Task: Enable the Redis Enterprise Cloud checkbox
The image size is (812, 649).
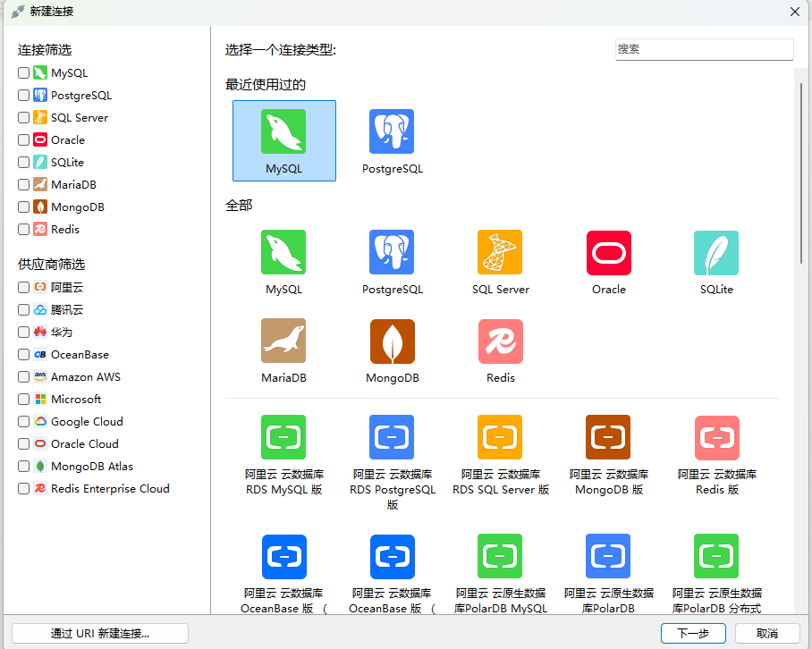Action: 23,489
